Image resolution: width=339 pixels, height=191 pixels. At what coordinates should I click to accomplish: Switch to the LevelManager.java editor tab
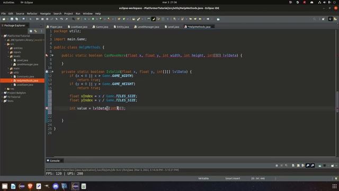[x=147, y=27]
